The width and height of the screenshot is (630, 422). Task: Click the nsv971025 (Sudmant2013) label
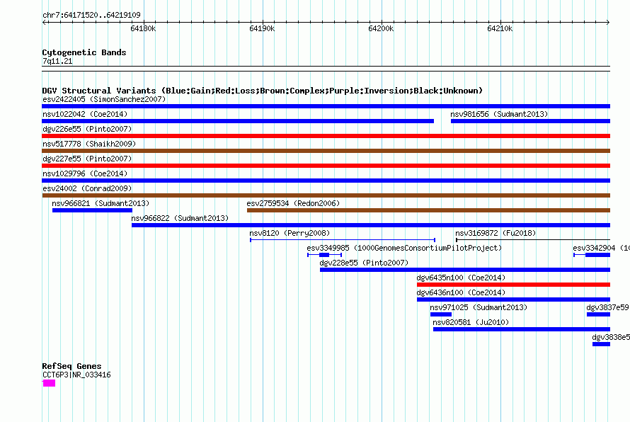(479, 307)
